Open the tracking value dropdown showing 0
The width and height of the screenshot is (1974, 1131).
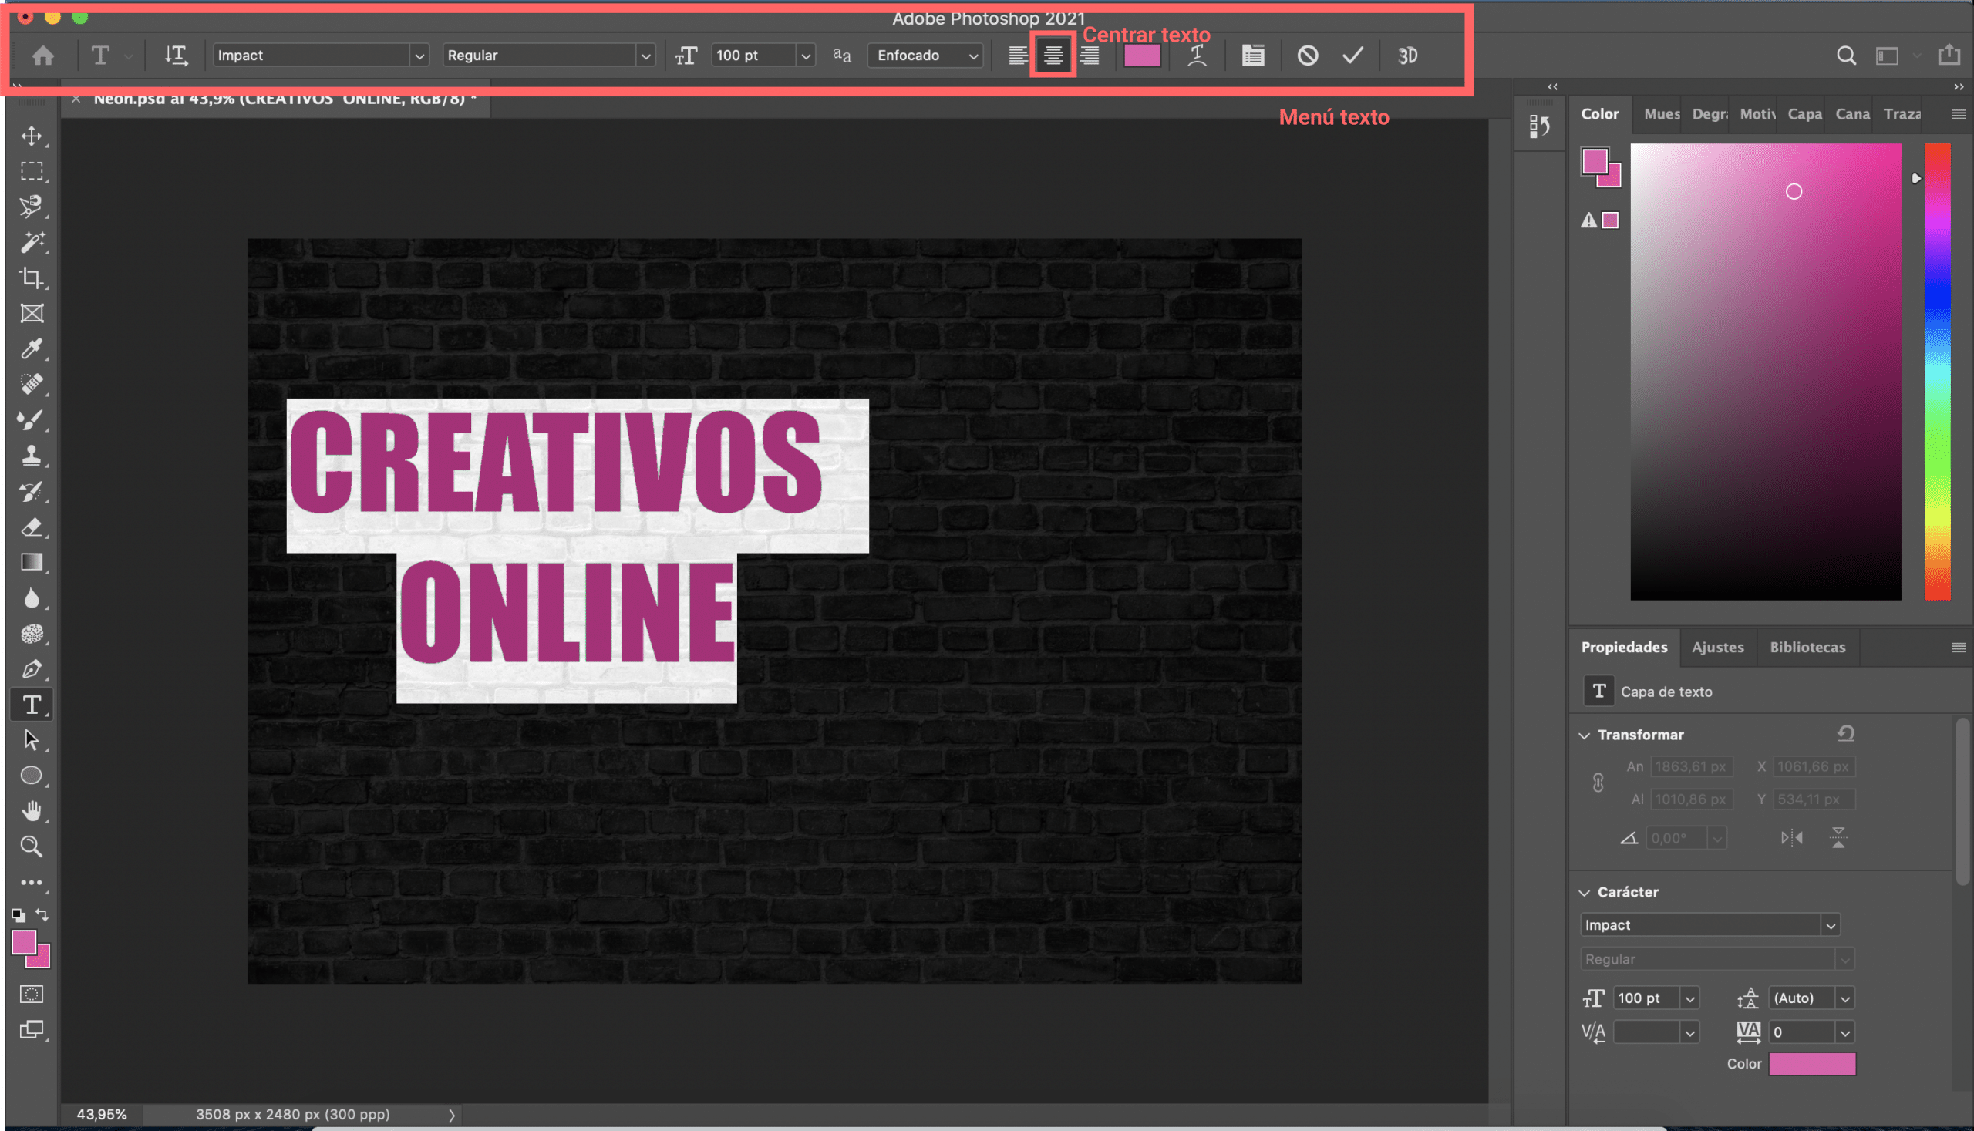[x=1845, y=1032]
